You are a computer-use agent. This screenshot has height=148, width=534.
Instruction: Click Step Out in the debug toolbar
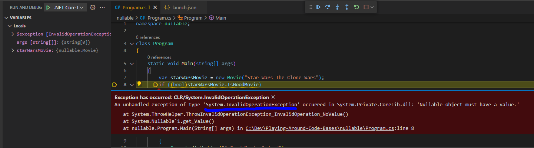click(347, 7)
